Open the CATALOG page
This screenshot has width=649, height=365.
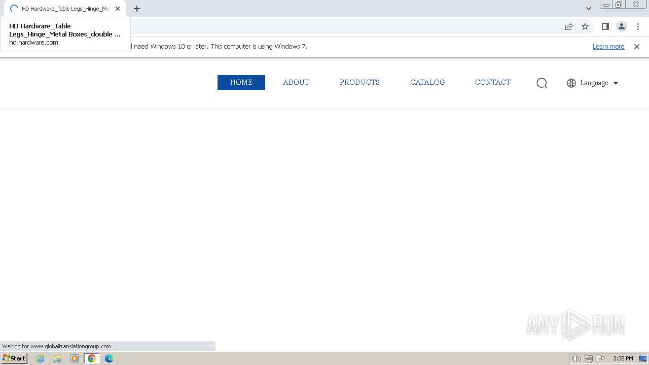click(x=427, y=82)
